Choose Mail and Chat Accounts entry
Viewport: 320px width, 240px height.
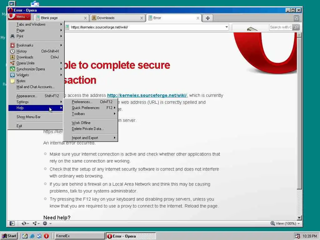click(36, 87)
